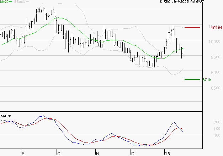This screenshot has height=156, width=223.
Task: Click the D month marker on time axis
Action: 133,154
